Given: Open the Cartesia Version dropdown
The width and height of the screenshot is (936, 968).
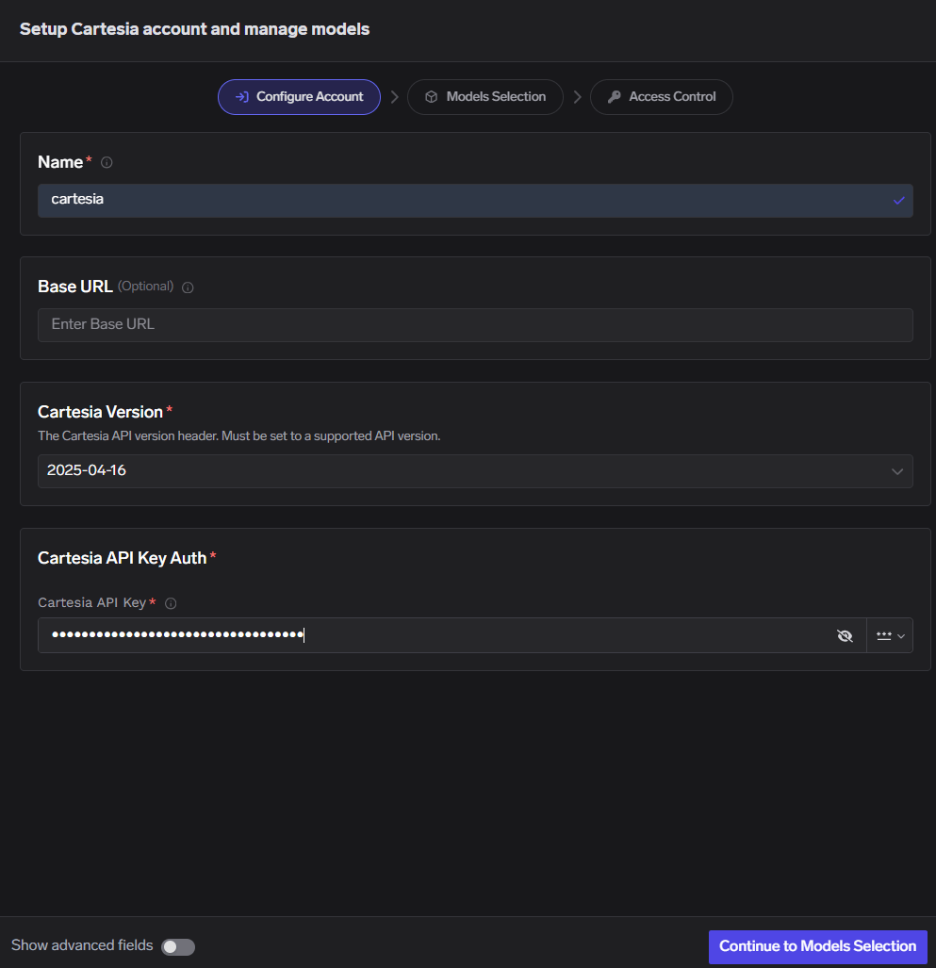Looking at the screenshot, I should [475, 471].
